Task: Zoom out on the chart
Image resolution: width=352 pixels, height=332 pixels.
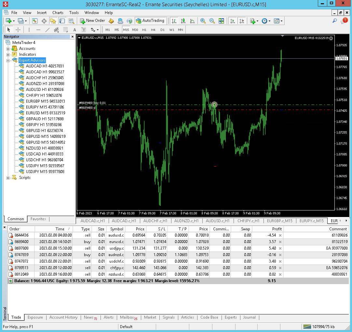Action: (212, 21)
